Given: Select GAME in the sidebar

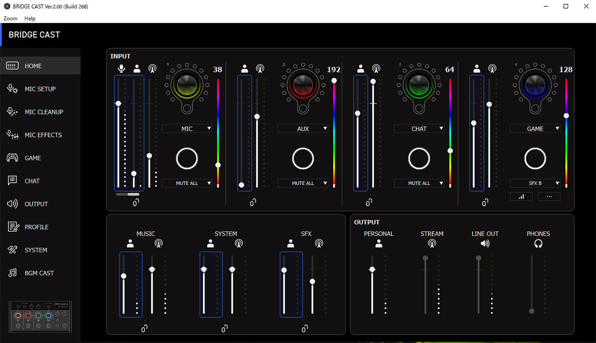Looking at the screenshot, I should coord(40,158).
